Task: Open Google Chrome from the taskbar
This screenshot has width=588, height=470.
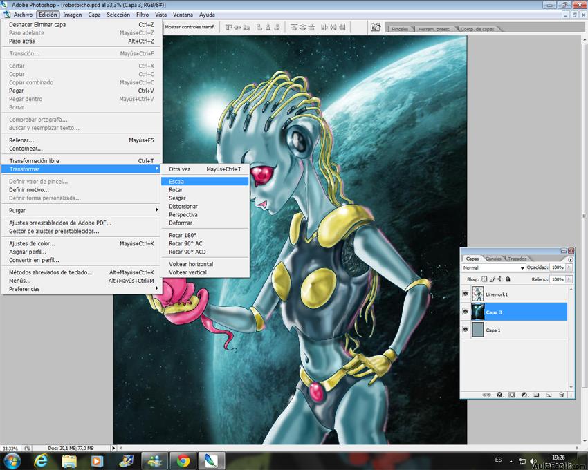Action: click(183, 460)
